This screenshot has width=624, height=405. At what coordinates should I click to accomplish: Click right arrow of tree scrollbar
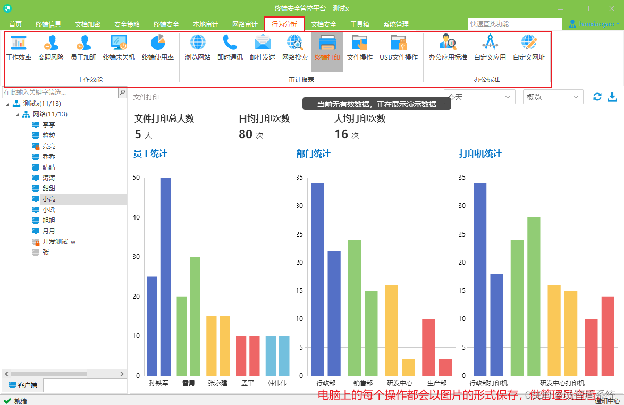click(122, 374)
